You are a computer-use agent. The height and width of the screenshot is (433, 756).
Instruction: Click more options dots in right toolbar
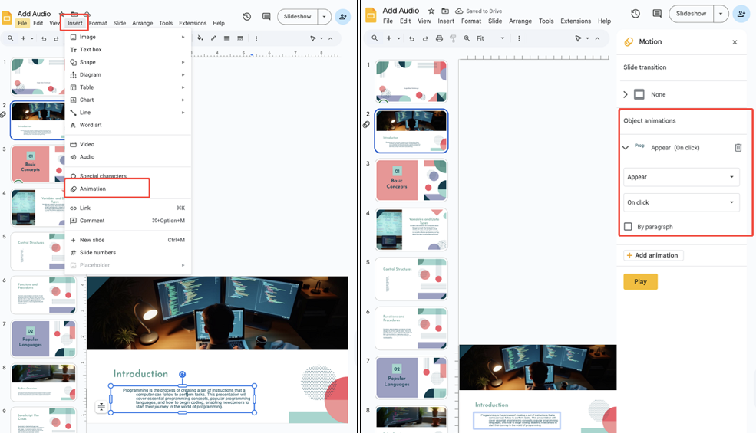pos(519,38)
